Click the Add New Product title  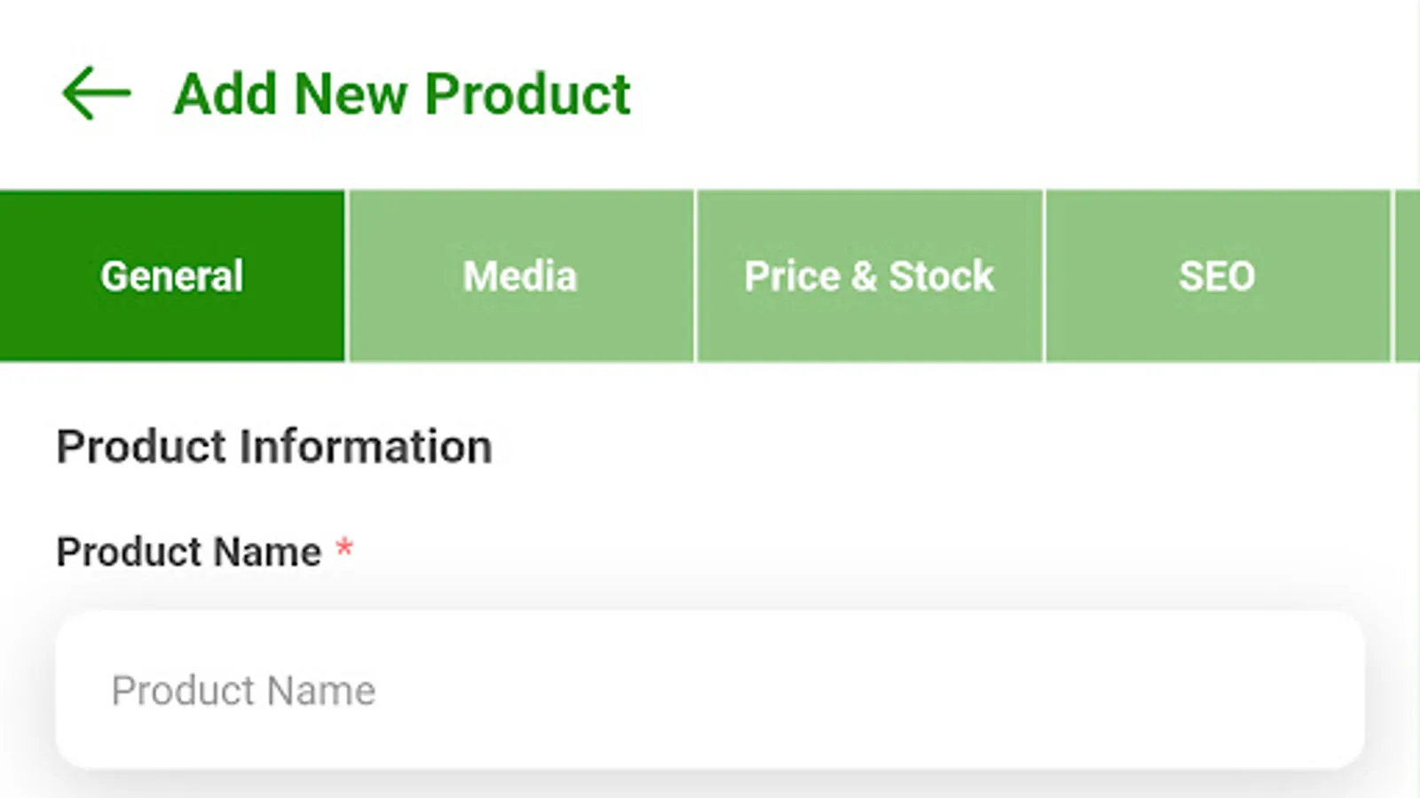(x=401, y=94)
